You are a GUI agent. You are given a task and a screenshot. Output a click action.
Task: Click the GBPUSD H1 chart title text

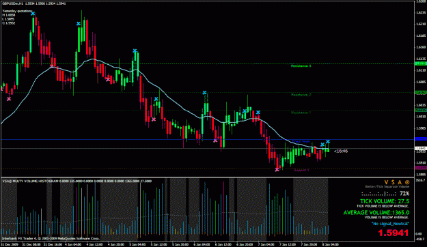click(x=34, y=3)
